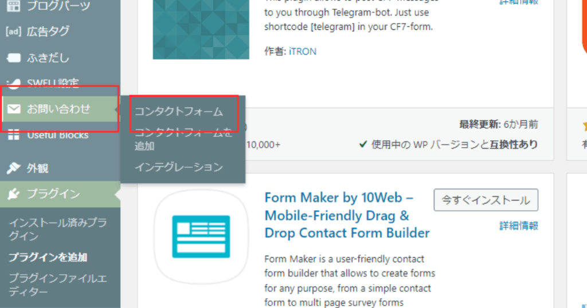Go to インストール済みプラグイン submenu item
This screenshot has height=308, width=587.
58,229
